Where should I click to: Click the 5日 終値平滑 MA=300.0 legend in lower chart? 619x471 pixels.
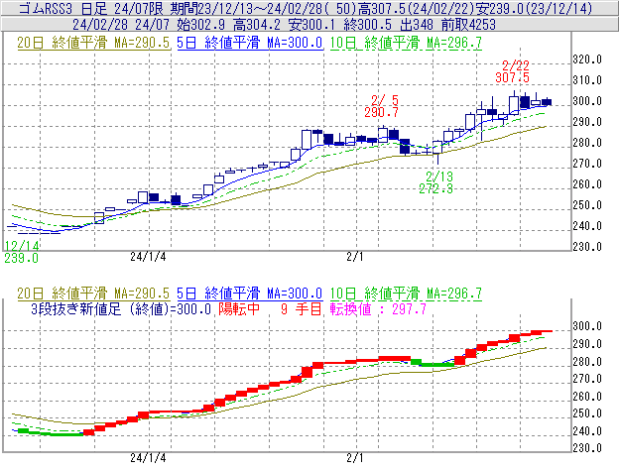[250, 294]
